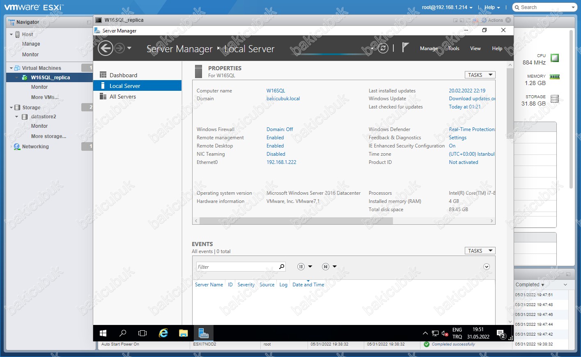Launch Internet Explorer from the taskbar
This screenshot has width=581, height=357.
pos(163,333)
